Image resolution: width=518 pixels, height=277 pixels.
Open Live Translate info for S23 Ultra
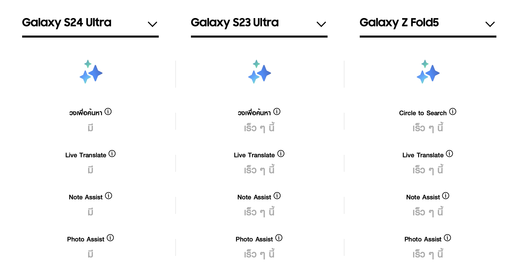[x=281, y=154]
